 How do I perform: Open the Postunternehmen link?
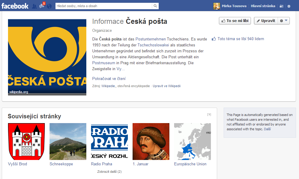(x=150, y=39)
